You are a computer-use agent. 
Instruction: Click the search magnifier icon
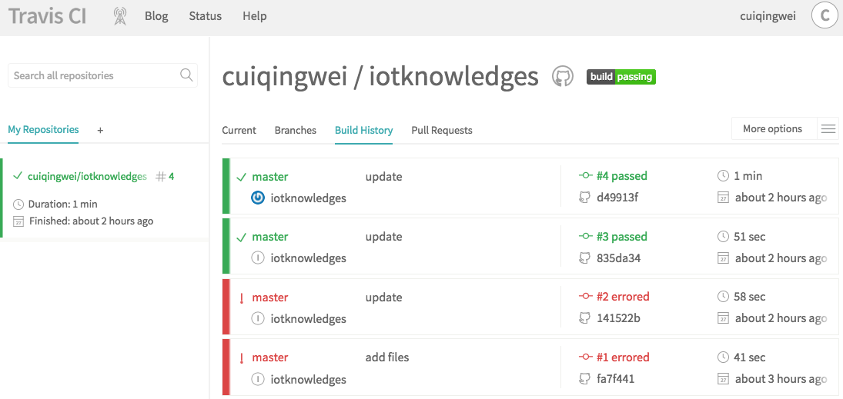pos(186,75)
